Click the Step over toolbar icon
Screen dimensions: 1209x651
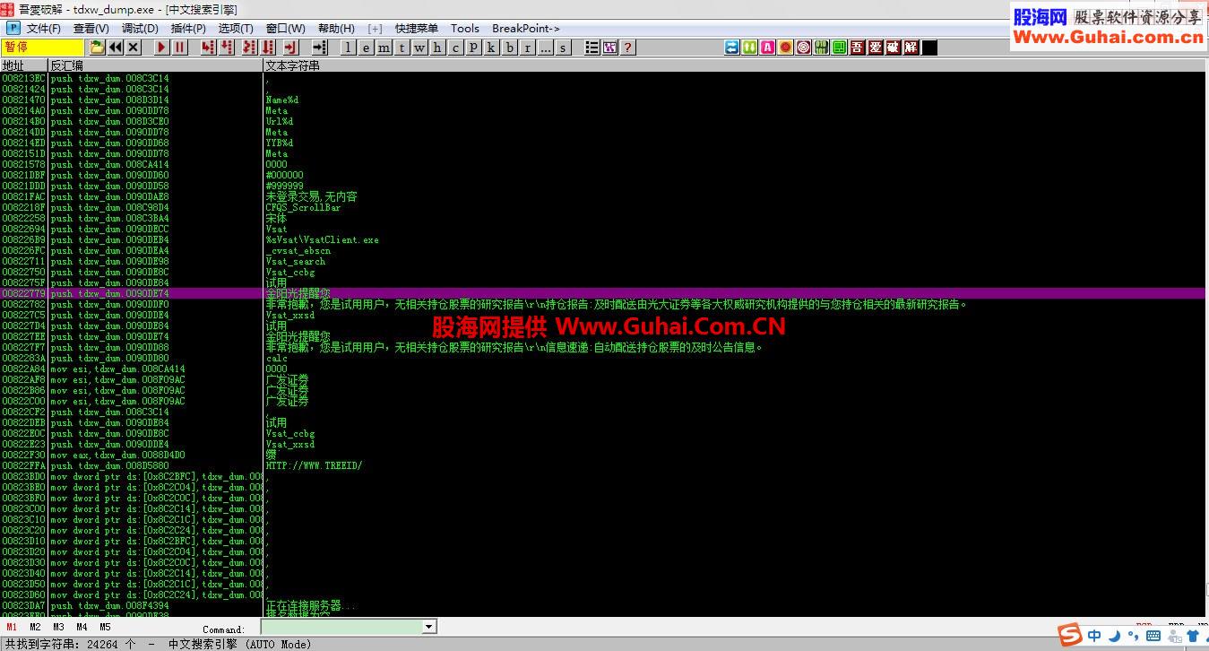coord(226,48)
